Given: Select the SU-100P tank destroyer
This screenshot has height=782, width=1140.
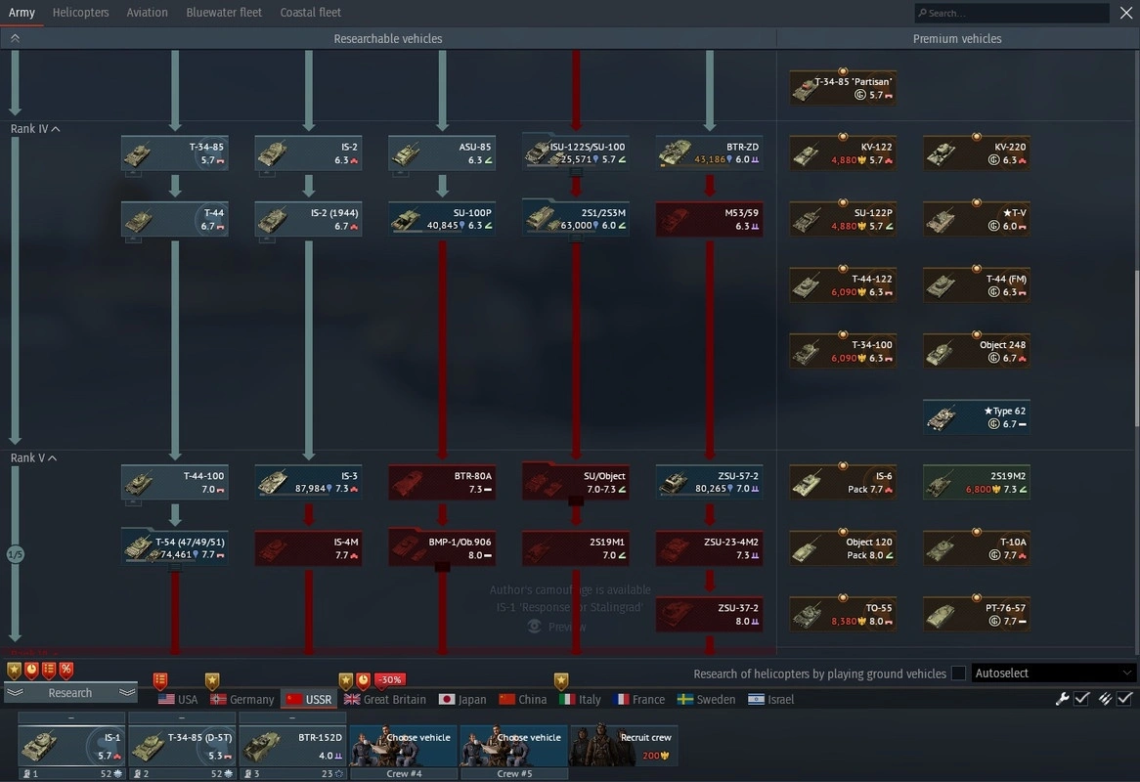Looking at the screenshot, I should tap(442, 219).
